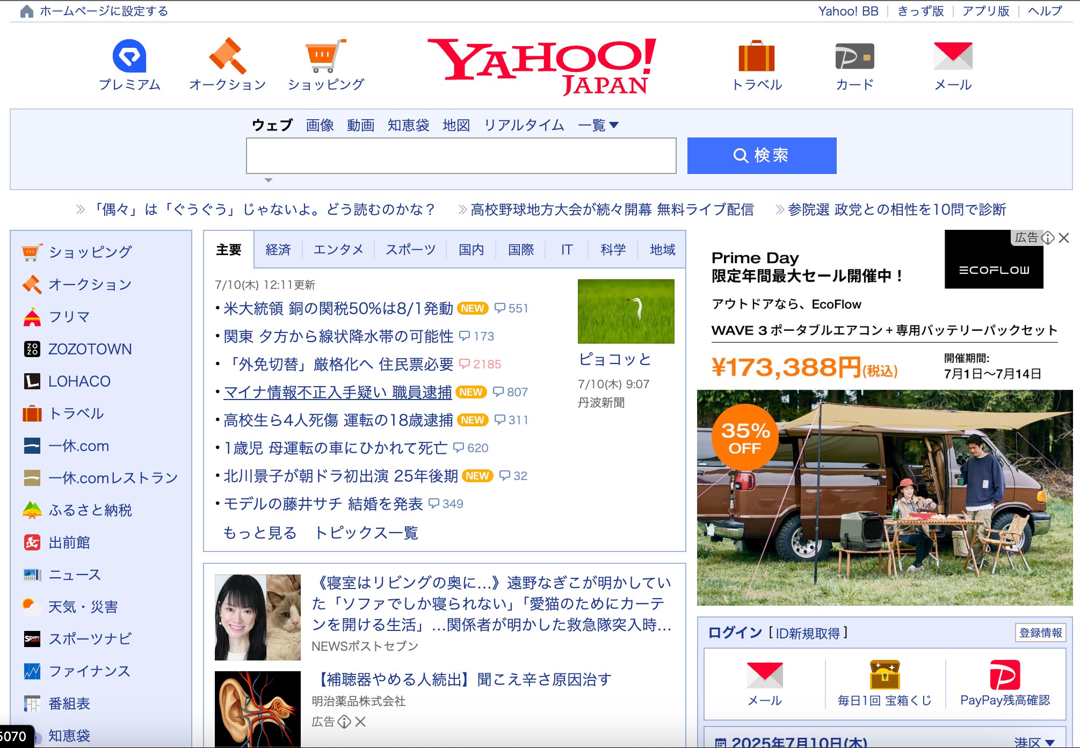Open the EcoFlow camping van ad image
This screenshot has width=1080, height=748.
pos(885,498)
